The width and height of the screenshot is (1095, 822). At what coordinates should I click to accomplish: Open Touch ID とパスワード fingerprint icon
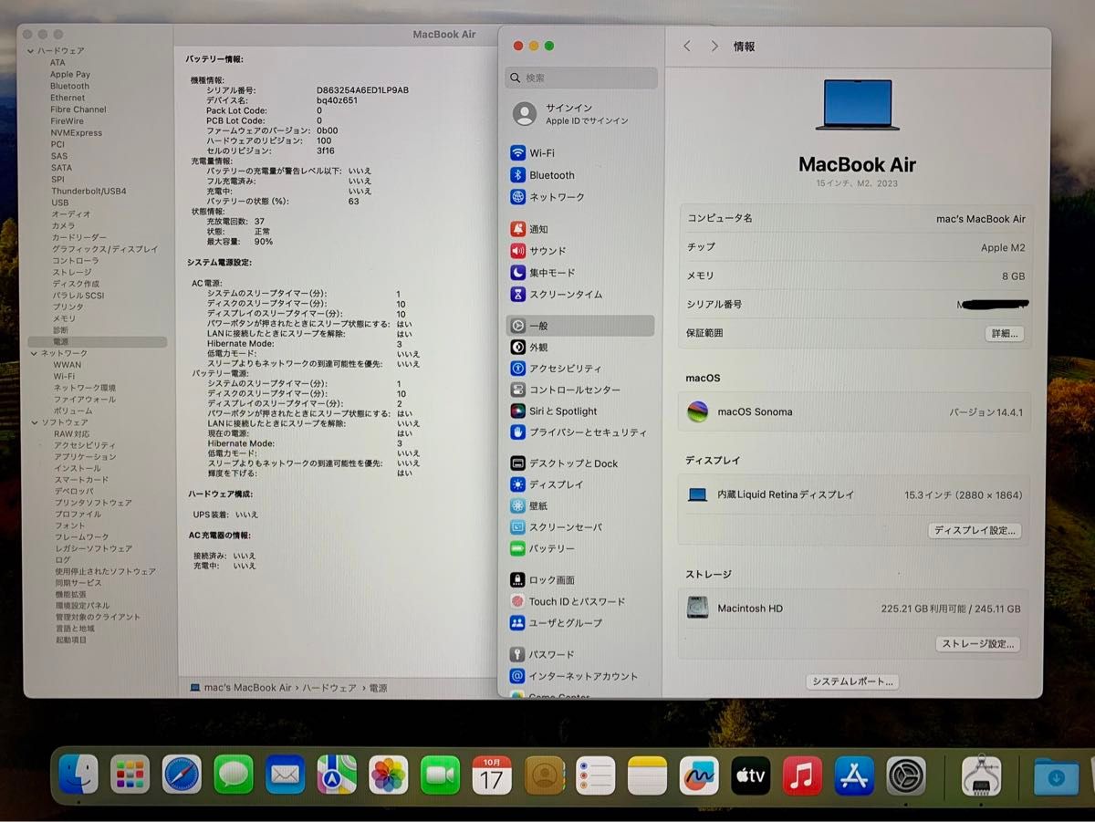(x=517, y=601)
